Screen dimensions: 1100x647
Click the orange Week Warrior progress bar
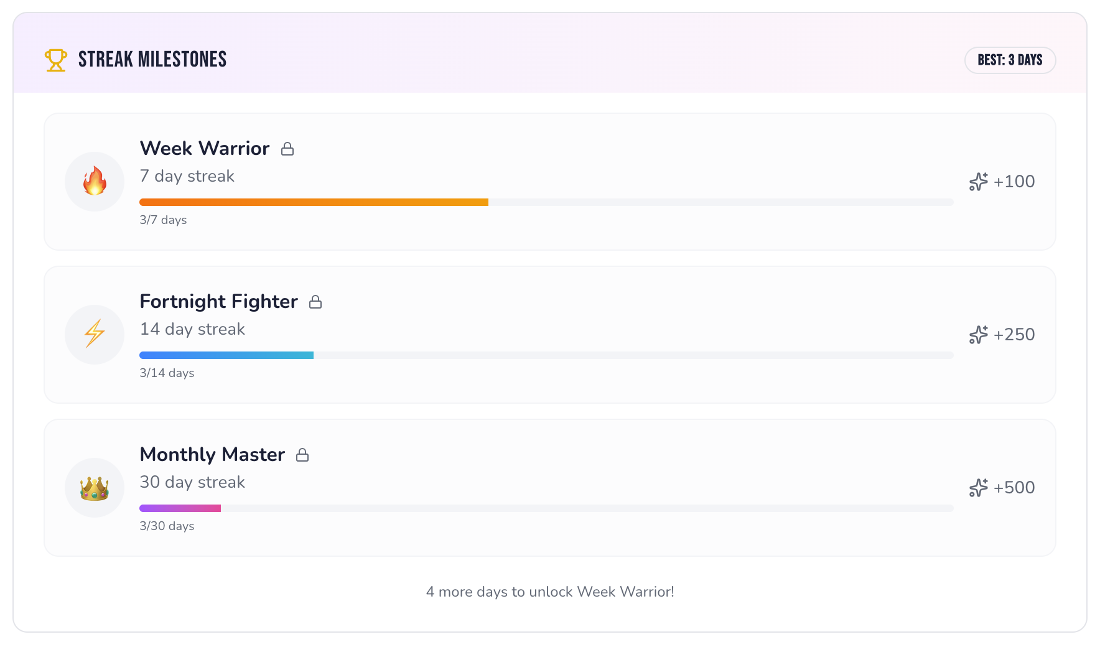pos(314,202)
